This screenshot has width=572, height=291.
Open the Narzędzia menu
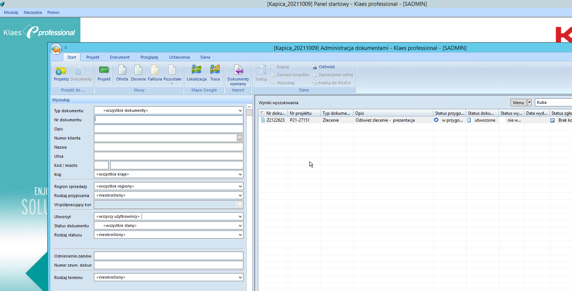[x=33, y=12]
